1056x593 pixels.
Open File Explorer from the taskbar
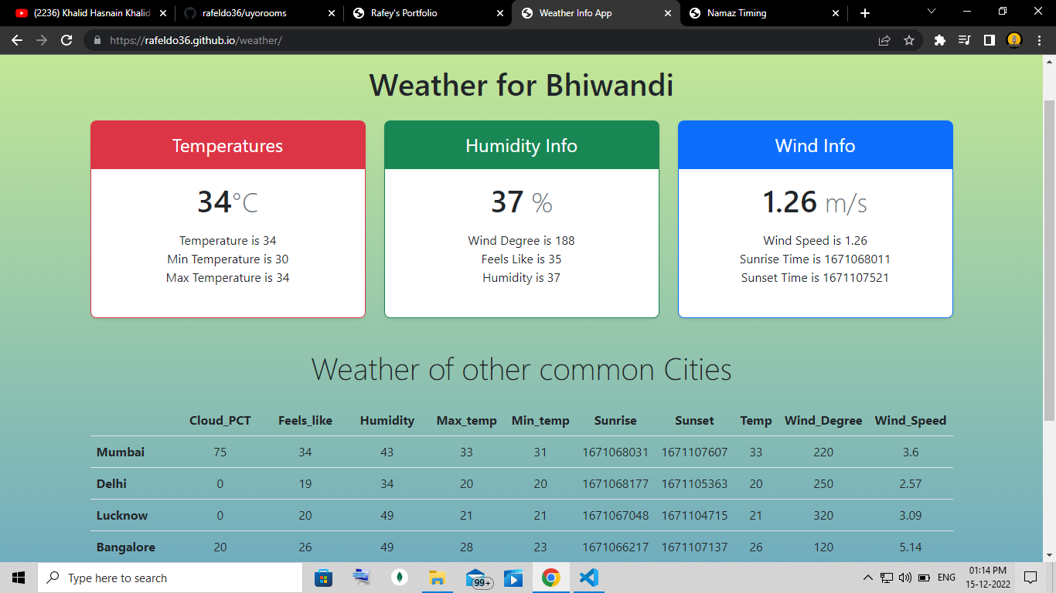pos(438,578)
